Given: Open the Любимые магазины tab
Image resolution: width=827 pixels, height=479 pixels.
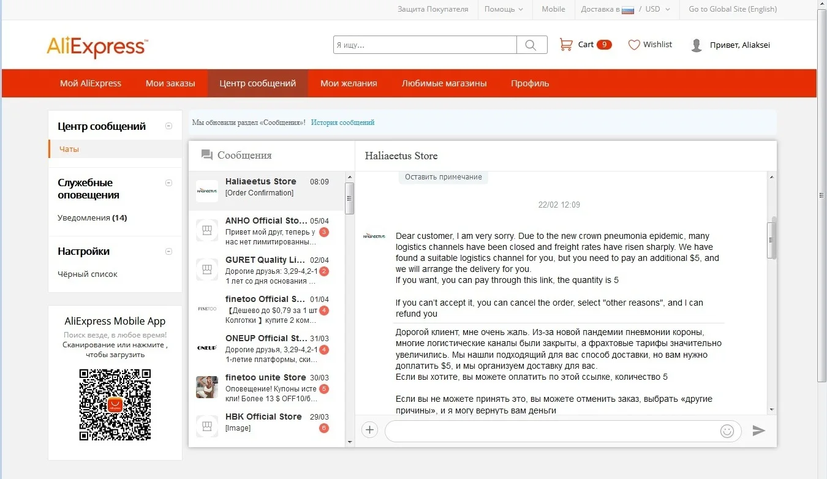Looking at the screenshot, I should (x=444, y=83).
